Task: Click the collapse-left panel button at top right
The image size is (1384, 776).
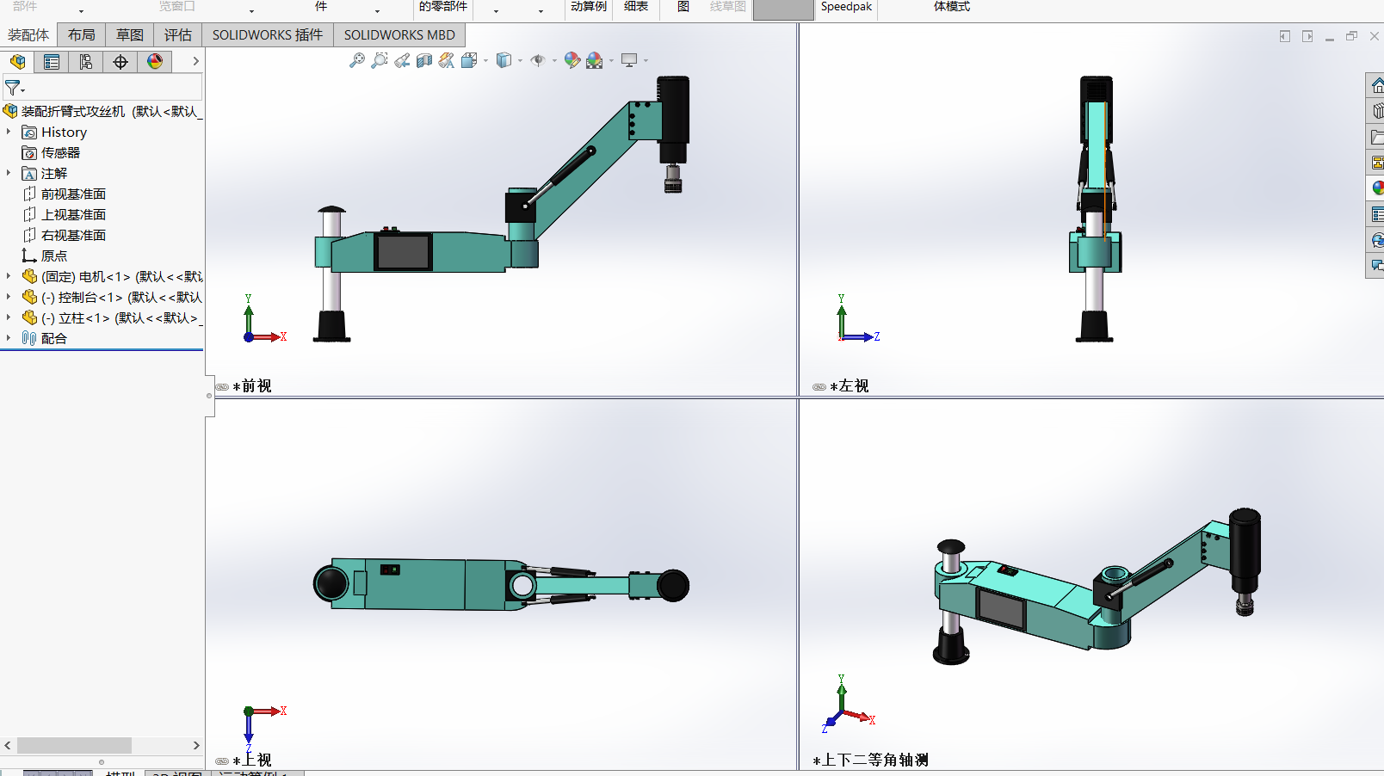Action: pos(1284,36)
